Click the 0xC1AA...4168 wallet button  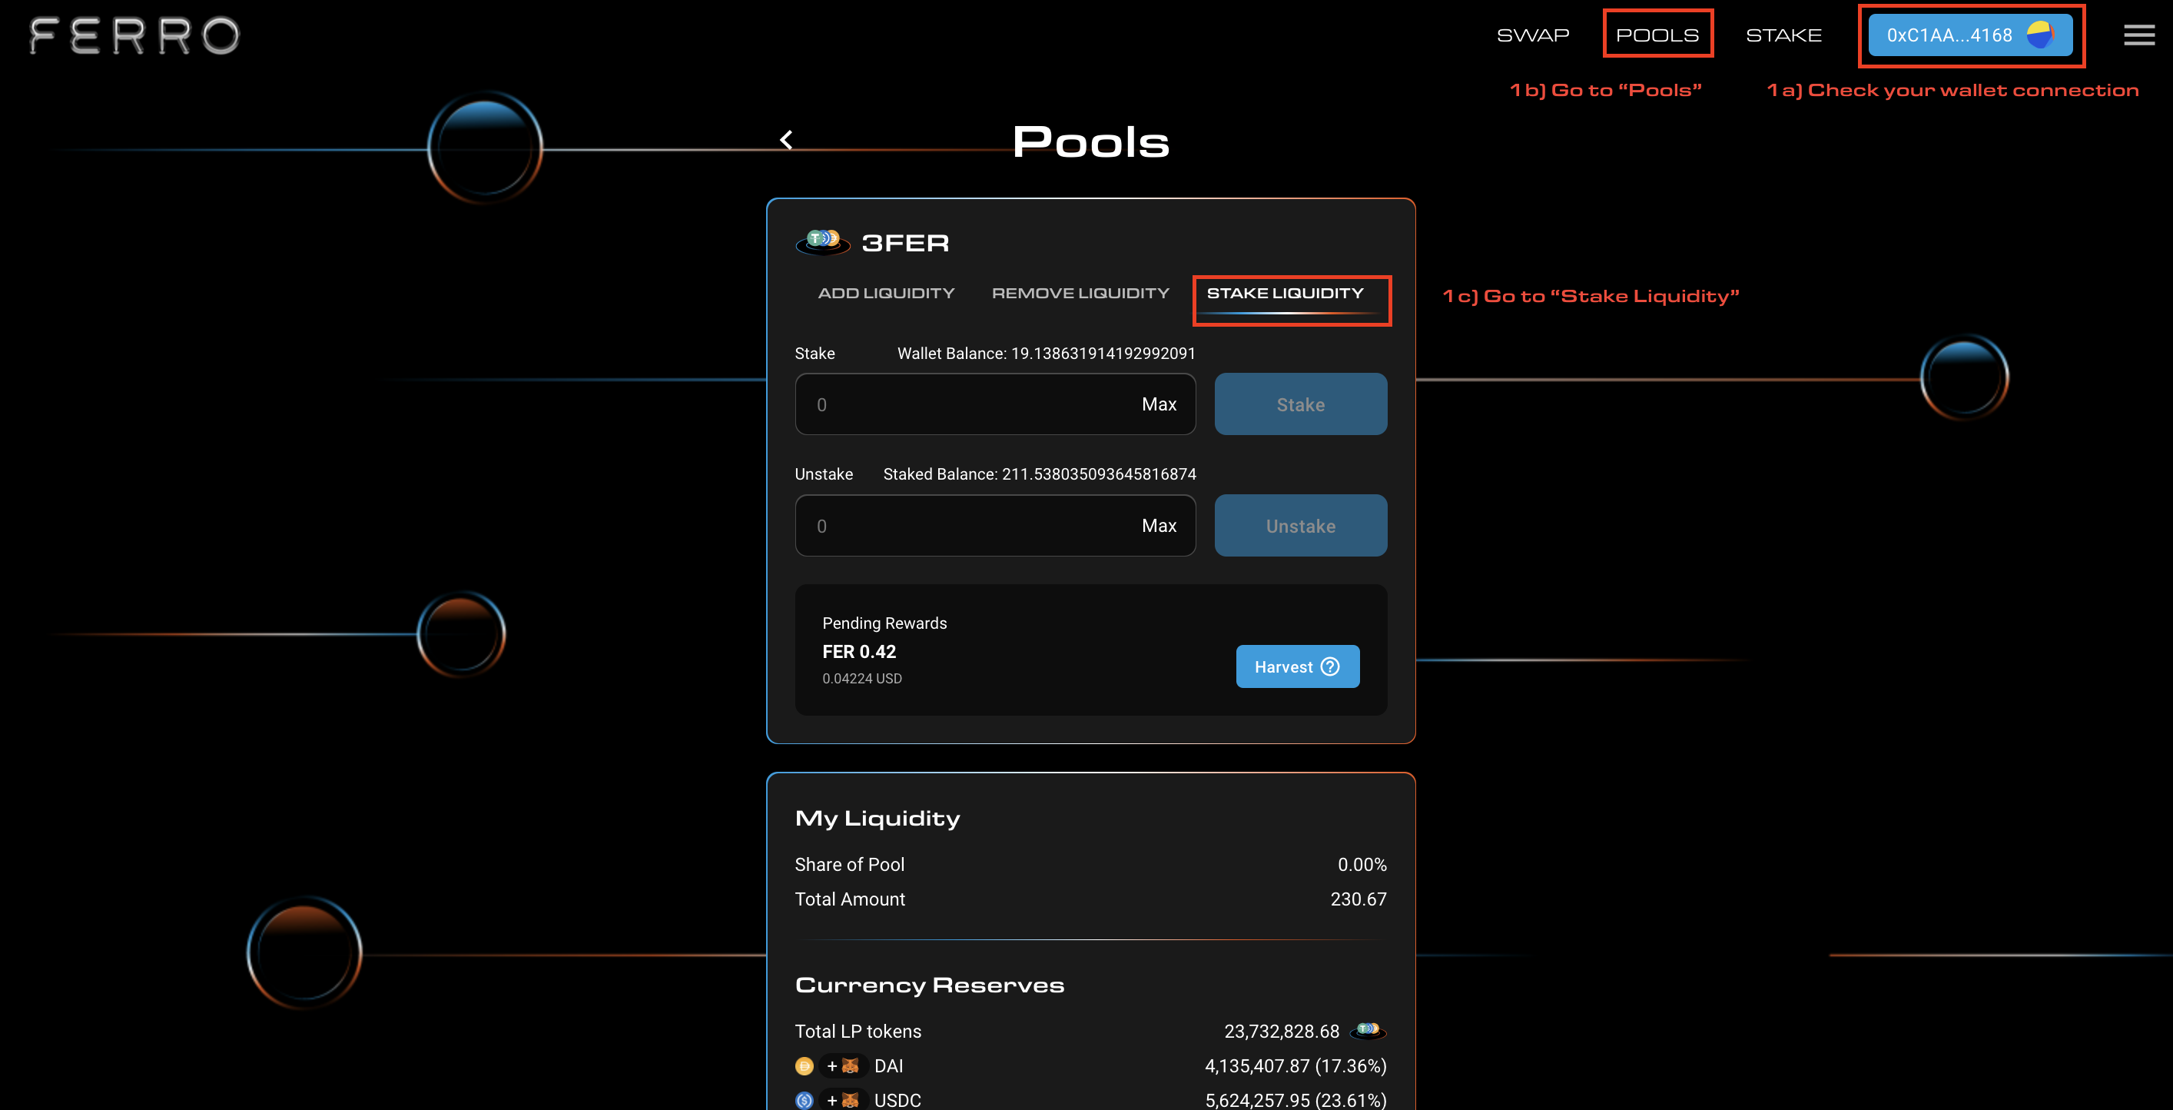pos(1969,35)
